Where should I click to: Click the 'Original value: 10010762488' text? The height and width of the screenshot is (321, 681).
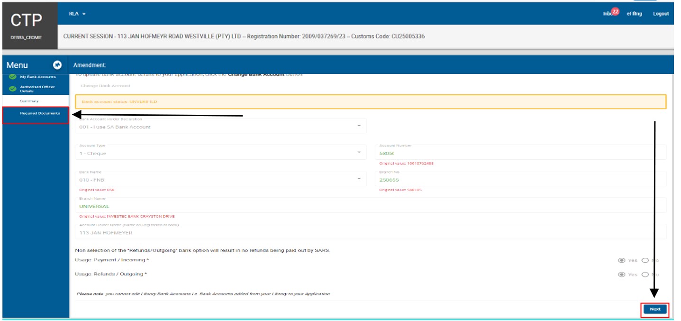click(406, 163)
